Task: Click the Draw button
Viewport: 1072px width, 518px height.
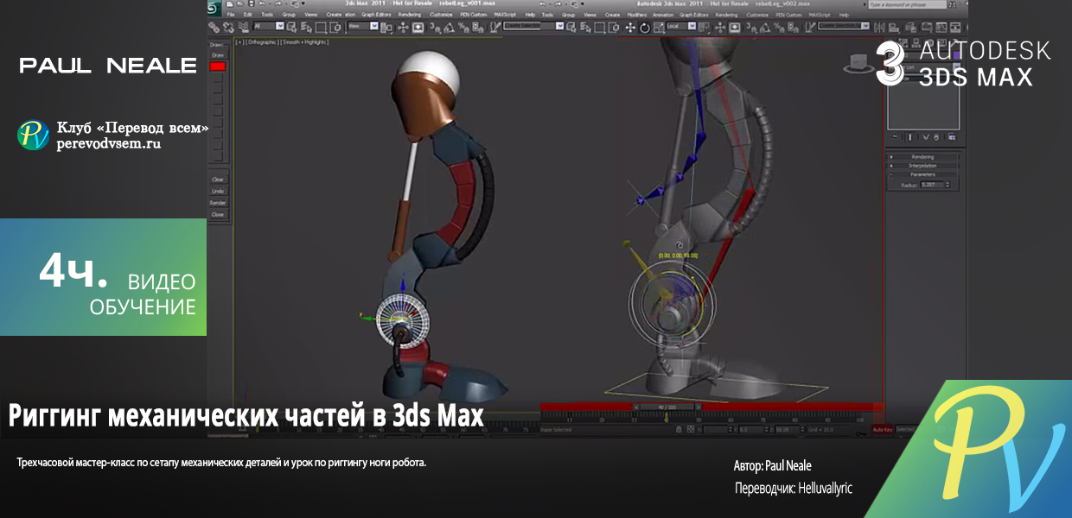Action: click(218, 54)
